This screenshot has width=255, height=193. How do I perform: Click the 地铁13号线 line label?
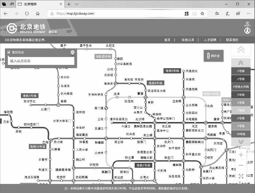pyautogui.click(x=211, y=94)
